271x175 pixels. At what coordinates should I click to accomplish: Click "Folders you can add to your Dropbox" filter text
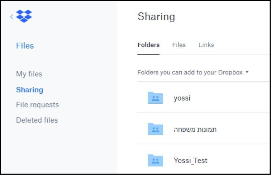(x=190, y=72)
